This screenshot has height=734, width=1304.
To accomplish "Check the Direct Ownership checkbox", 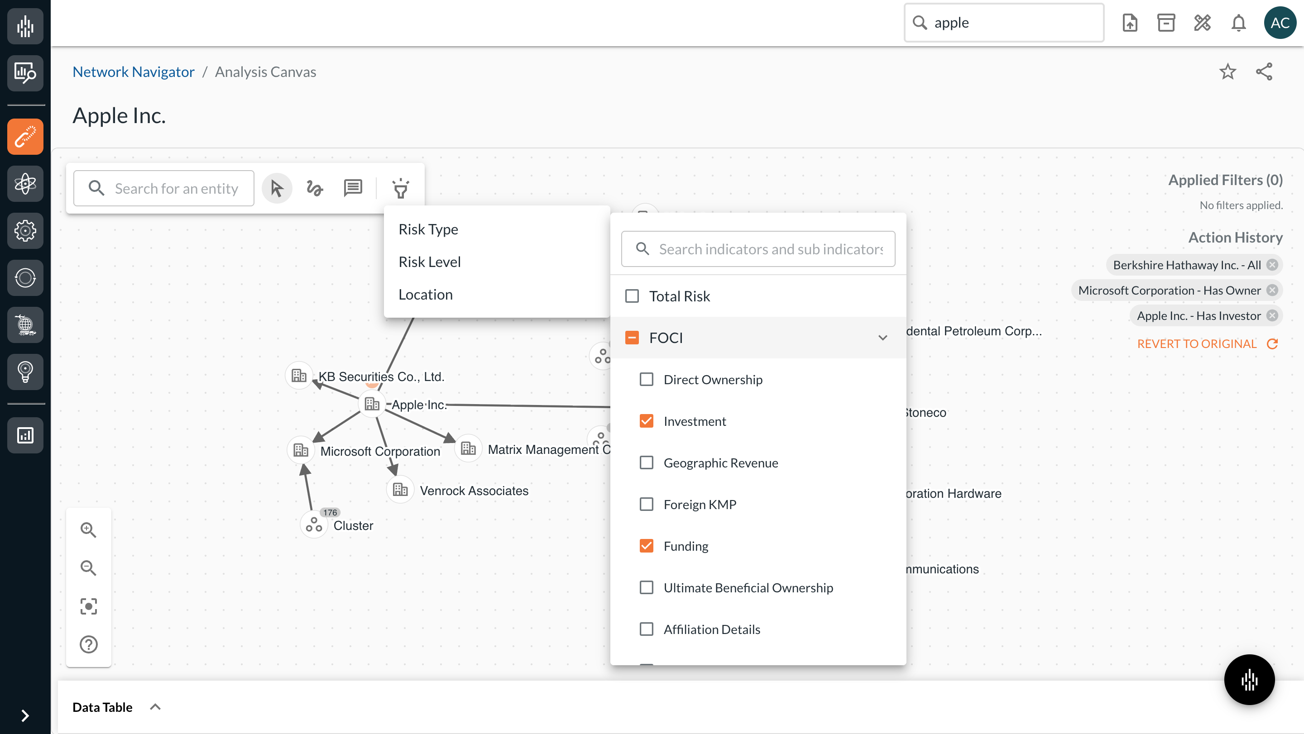I will [647, 379].
